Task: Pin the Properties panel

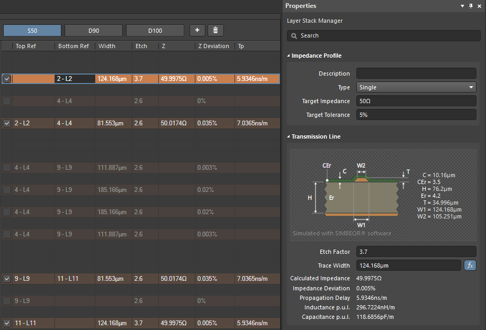Action: [471, 6]
